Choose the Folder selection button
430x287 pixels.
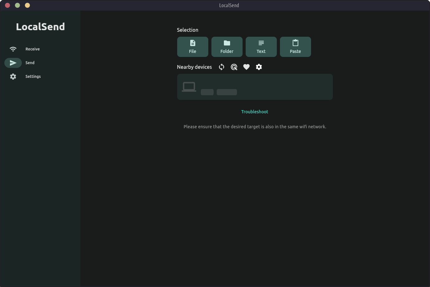227,47
